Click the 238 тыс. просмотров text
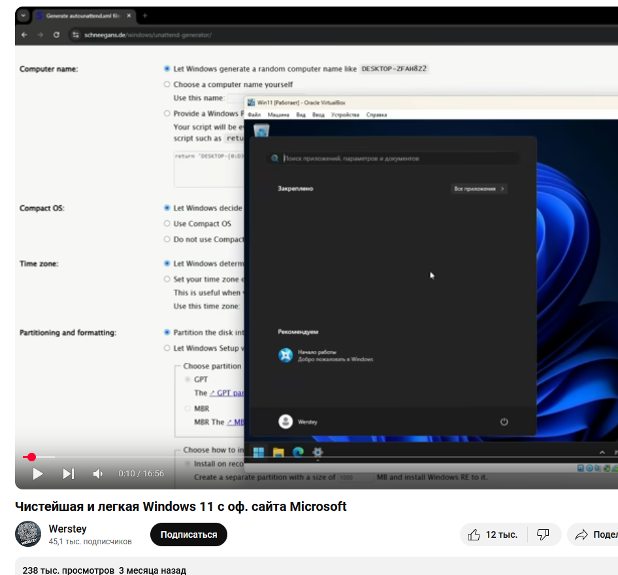Screen dimensions: 618x575 point(68,570)
